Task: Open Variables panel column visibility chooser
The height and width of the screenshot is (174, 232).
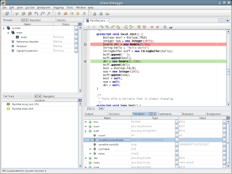Action: coord(228,118)
